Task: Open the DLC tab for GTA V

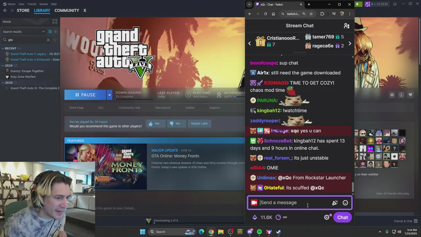Action: (101, 108)
